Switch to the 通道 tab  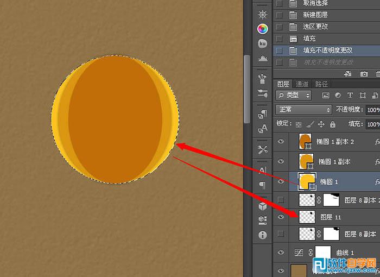click(302, 84)
